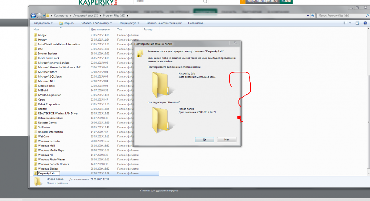Open the 'Упорядочить' menu
Viewport: 370px width, 201px height.
[43, 23]
